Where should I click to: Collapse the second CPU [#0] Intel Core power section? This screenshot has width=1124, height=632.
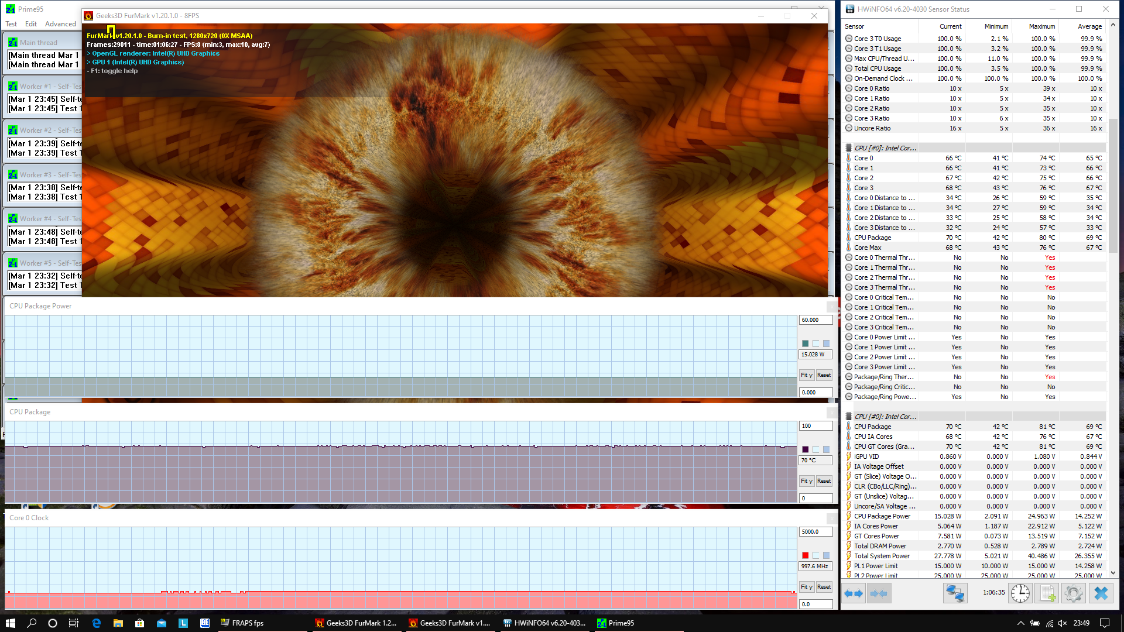click(885, 417)
